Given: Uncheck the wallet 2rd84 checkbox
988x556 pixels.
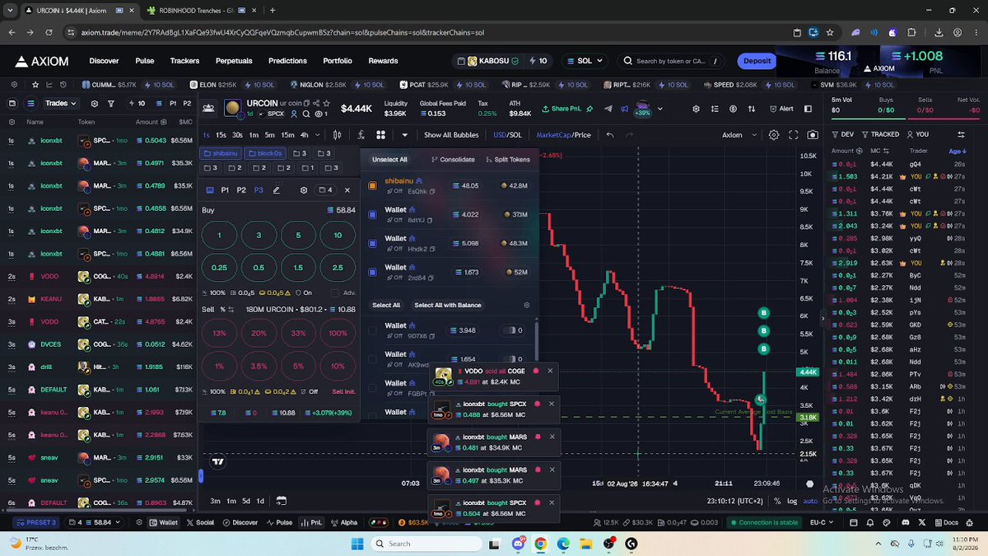Looking at the screenshot, I should (x=372, y=273).
